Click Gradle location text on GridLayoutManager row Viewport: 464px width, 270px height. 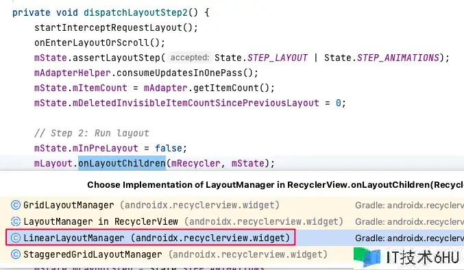(x=410, y=205)
